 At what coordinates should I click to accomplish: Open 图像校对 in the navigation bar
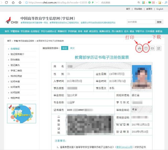pos(62,31)
